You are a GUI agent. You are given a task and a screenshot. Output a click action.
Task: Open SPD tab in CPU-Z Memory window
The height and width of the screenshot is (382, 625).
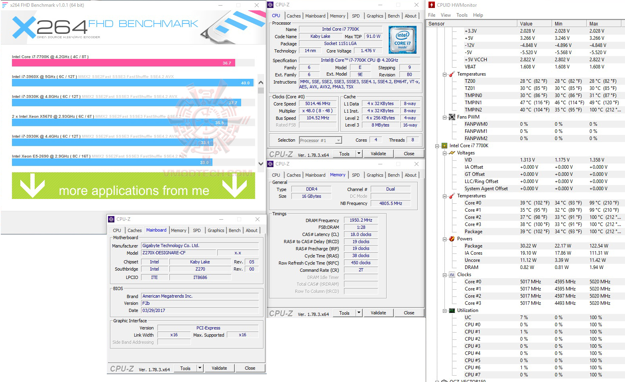pyautogui.click(x=356, y=175)
